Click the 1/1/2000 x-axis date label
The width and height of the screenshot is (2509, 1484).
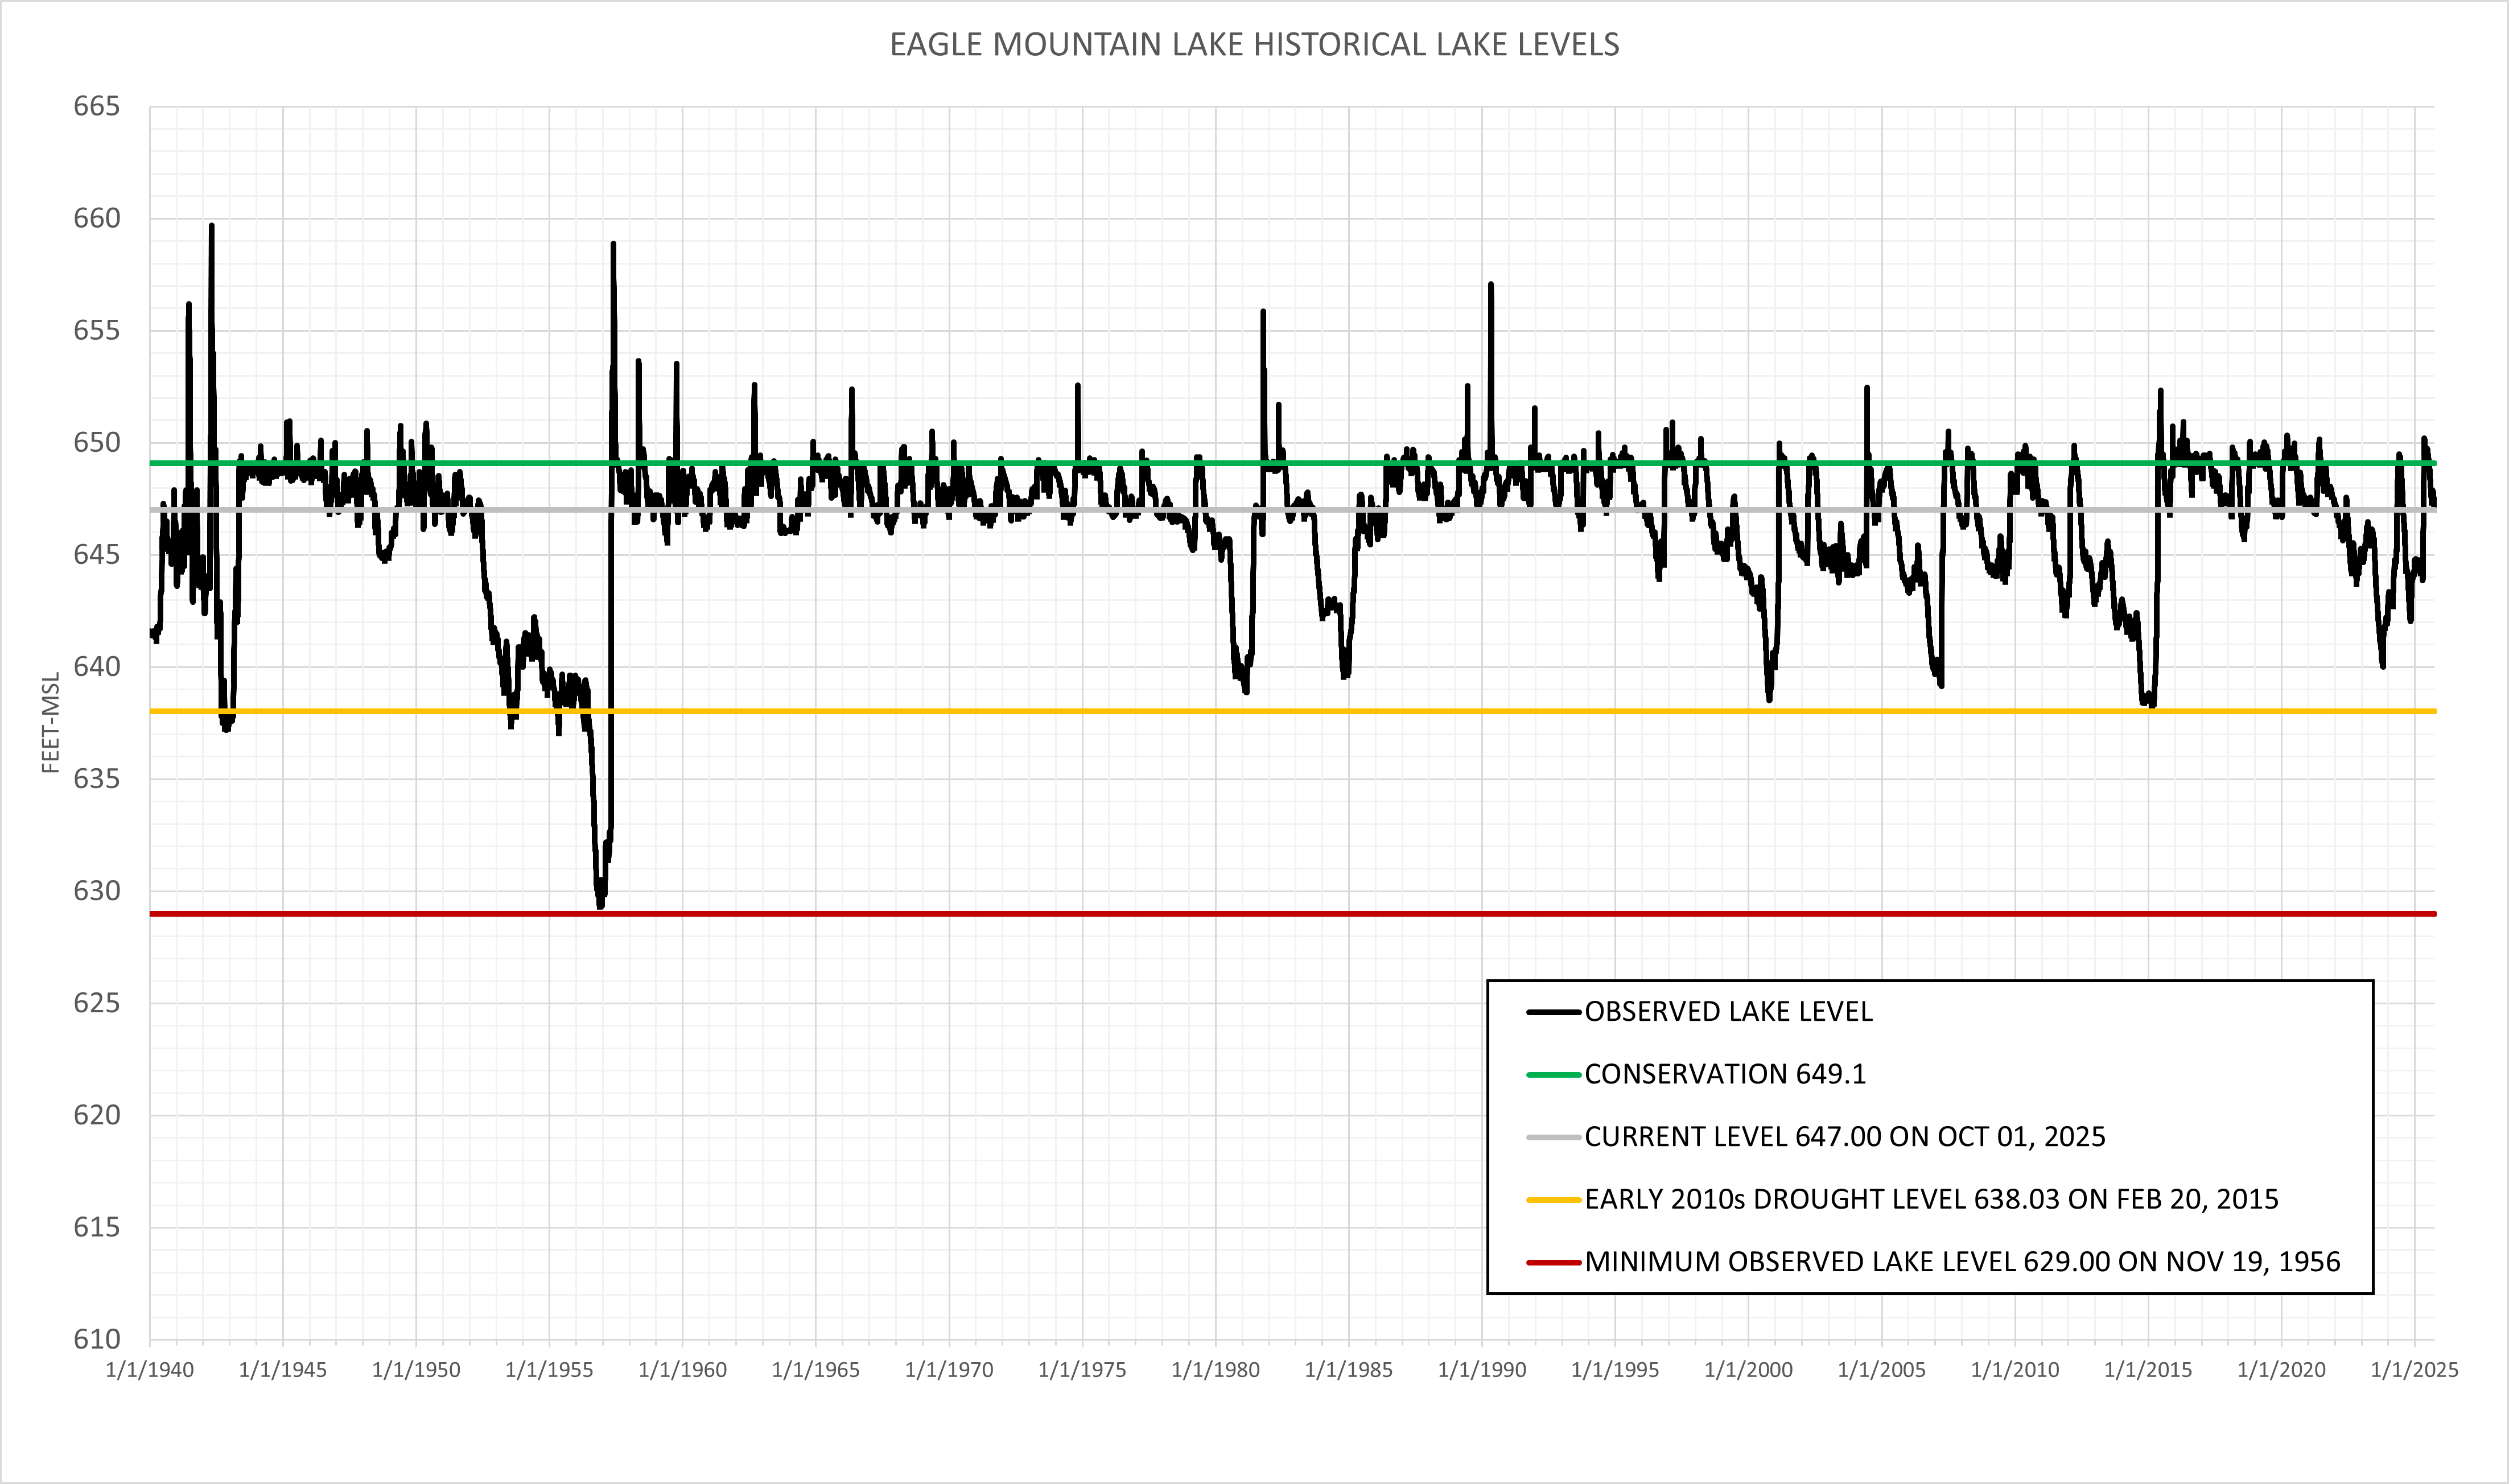pyautogui.click(x=1748, y=1370)
